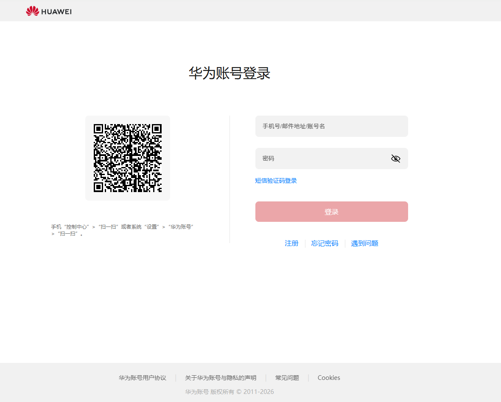Open 华为账号用户协议 footer link
This screenshot has height=402, width=501.
(x=143, y=378)
